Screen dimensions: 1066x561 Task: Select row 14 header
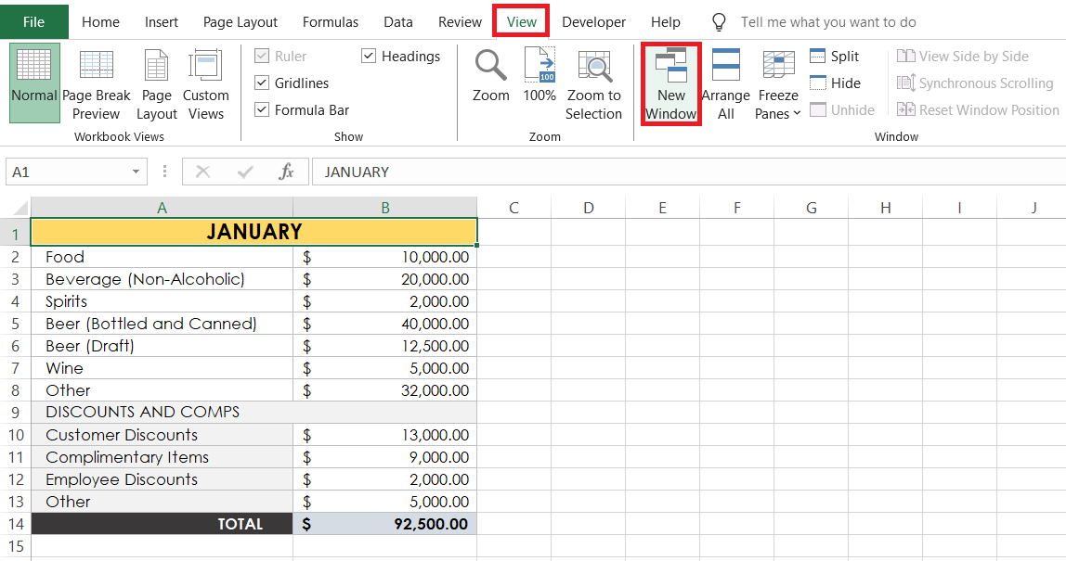tap(15, 524)
